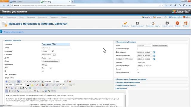This screenshot has width=191, height=107.
Task: Click the superscript icon
Action: 64,85
